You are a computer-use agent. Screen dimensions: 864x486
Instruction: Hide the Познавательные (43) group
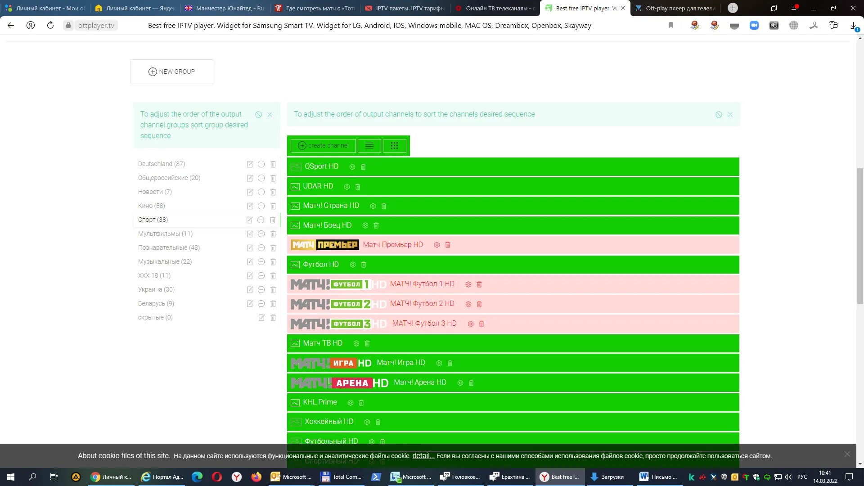261,248
